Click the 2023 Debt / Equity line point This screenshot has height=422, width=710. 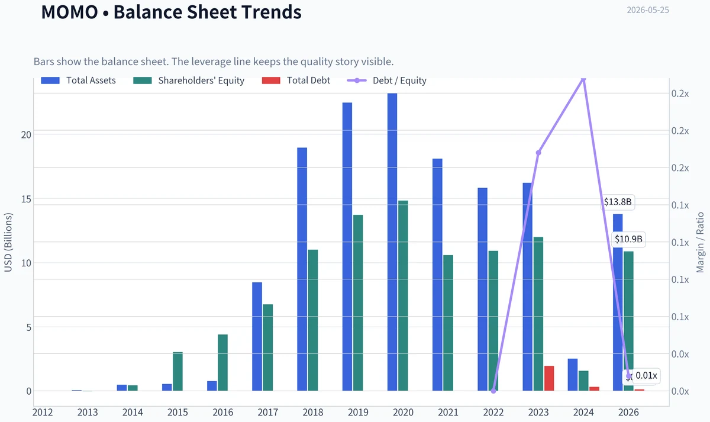click(538, 153)
